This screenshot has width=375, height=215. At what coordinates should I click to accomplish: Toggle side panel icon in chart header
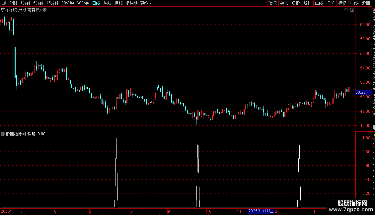pos(352,10)
